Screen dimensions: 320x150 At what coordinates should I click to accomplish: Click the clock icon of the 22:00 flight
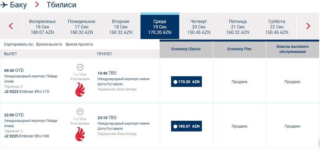tap(80, 112)
